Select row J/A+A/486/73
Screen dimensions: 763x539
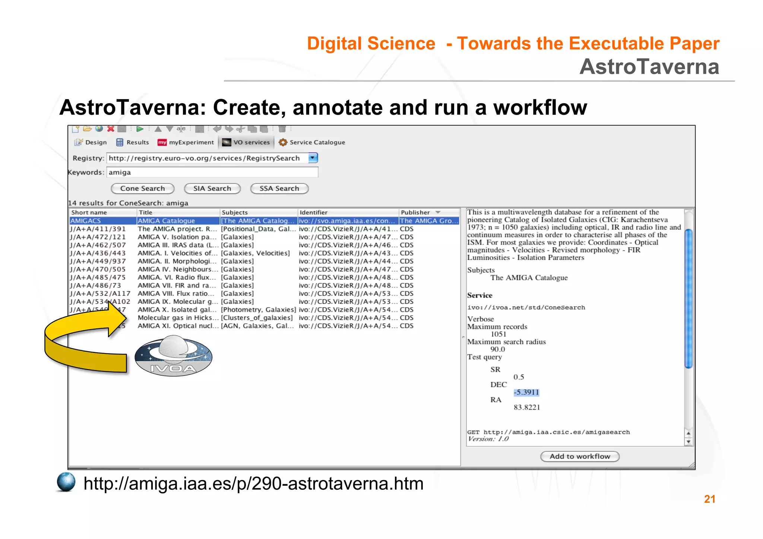(264, 285)
